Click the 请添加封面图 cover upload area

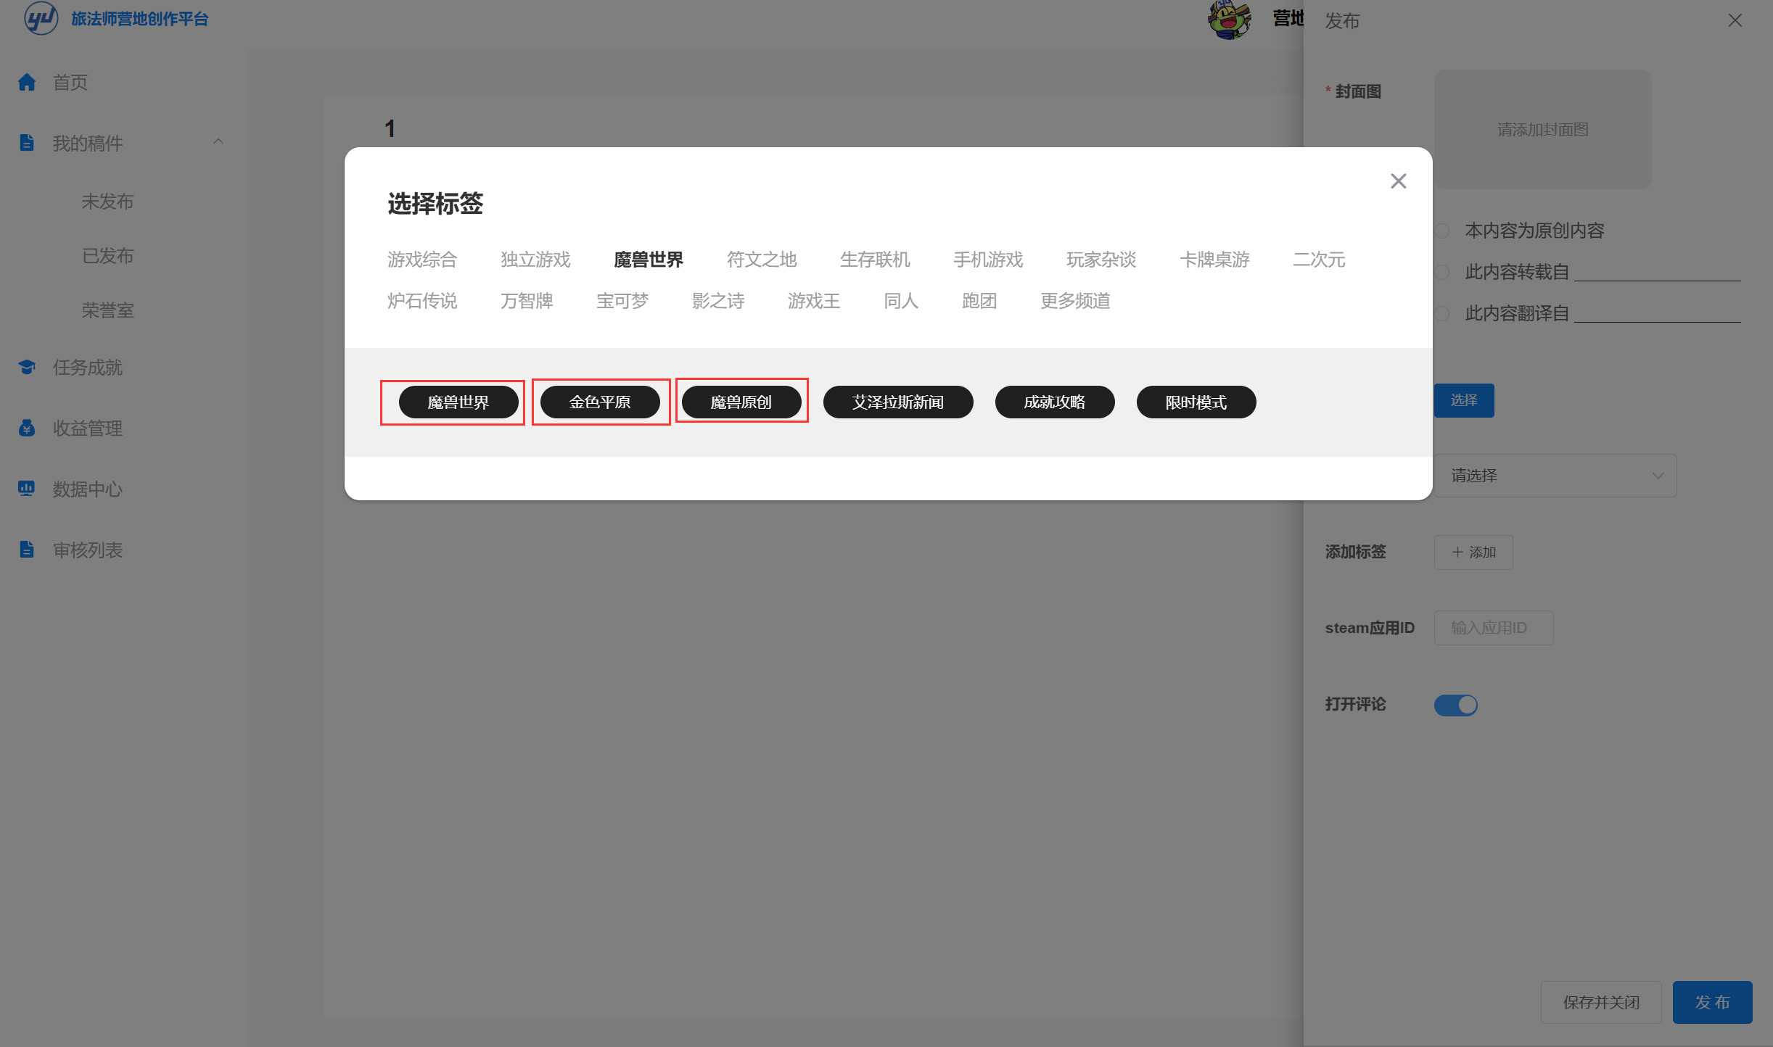click(x=1543, y=129)
